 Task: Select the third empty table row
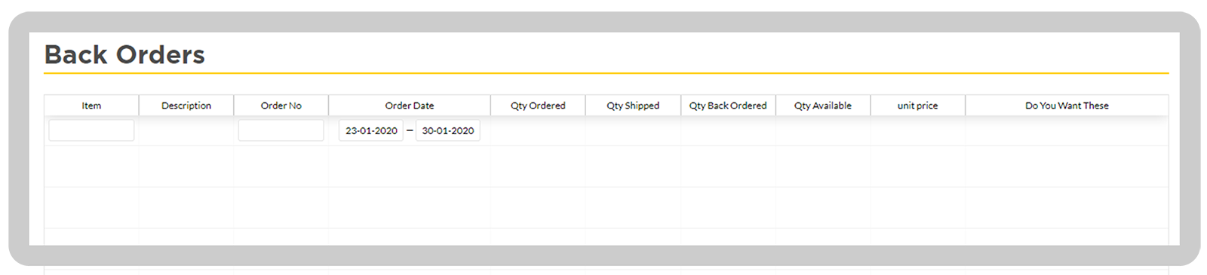607,237
